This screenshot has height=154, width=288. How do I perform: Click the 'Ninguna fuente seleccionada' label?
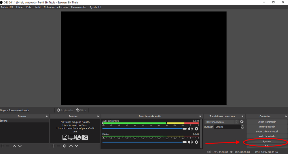[x=15, y=110]
